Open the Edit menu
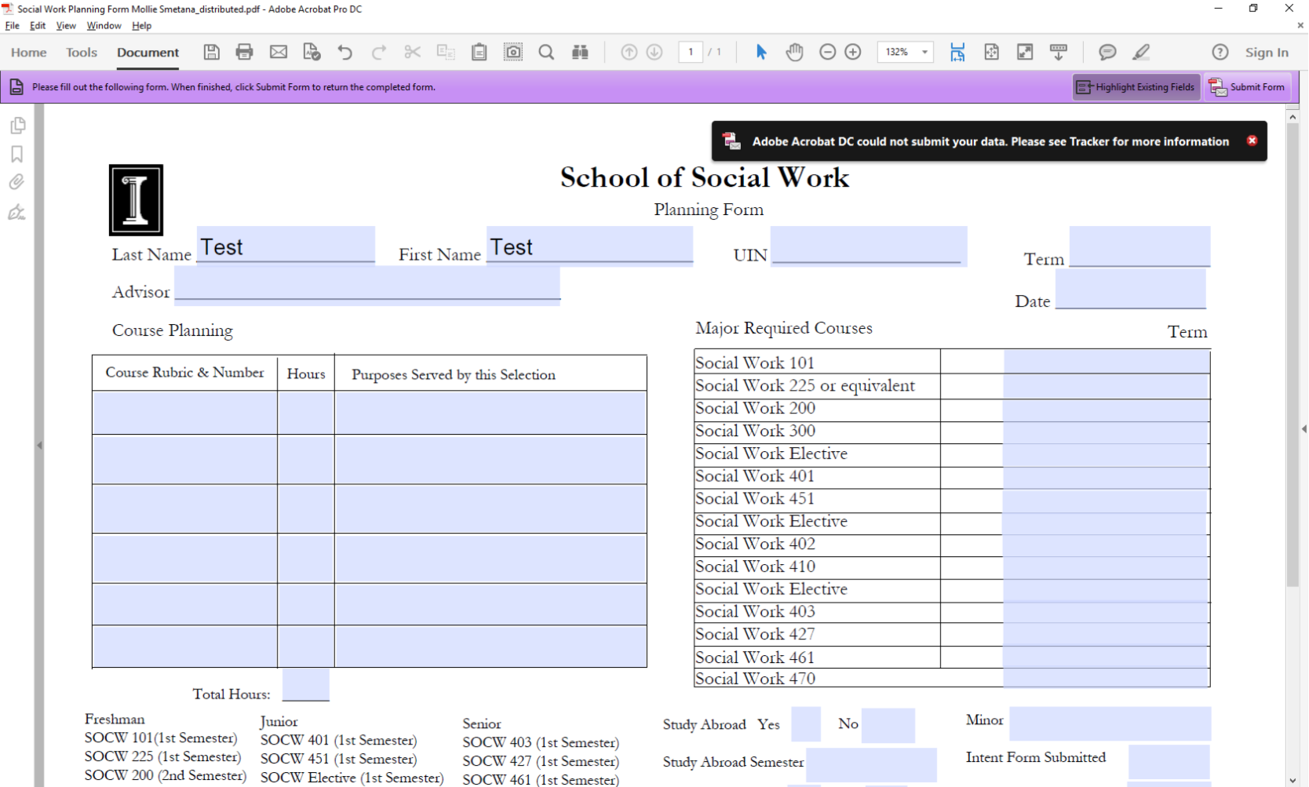This screenshot has width=1309, height=787. [x=38, y=26]
